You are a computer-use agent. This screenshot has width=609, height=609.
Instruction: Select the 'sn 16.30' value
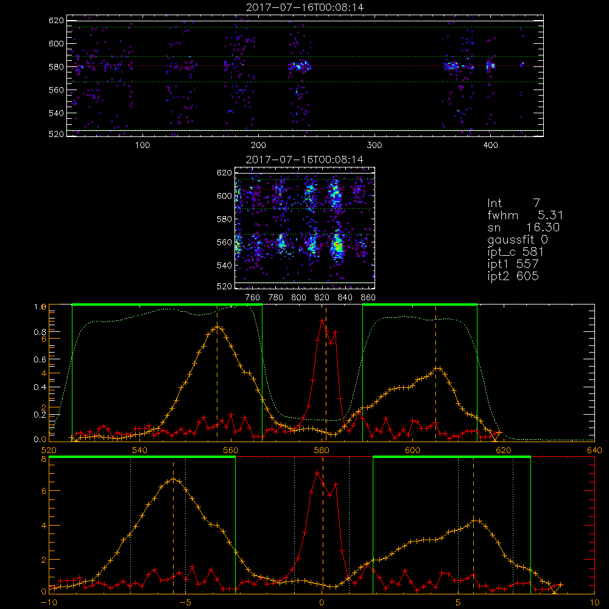pos(543,227)
